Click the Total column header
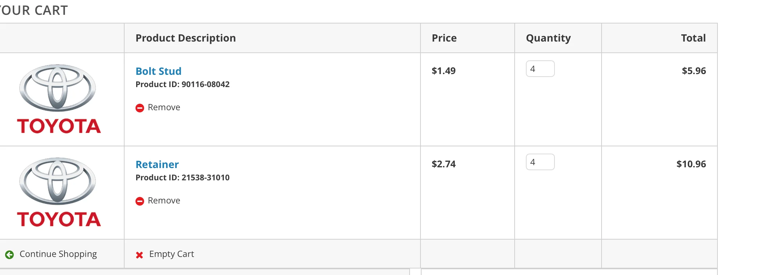Image resolution: width=783 pixels, height=275 pixels. coord(693,38)
